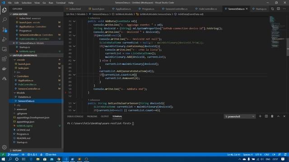Switch to the Output panel tab
The height and width of the screenshot is (162, 289).
pyautogui.click(x=105, y=117)
